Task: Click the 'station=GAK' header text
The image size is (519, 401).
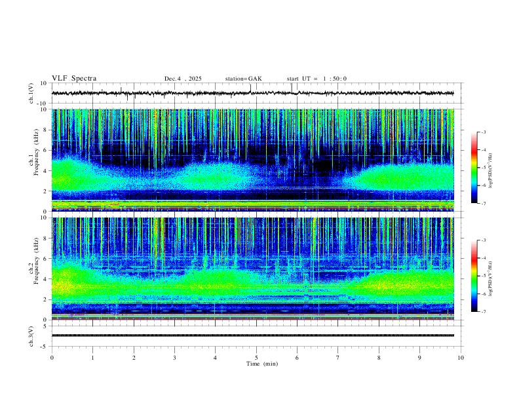Action: click(x=243, y=79)
